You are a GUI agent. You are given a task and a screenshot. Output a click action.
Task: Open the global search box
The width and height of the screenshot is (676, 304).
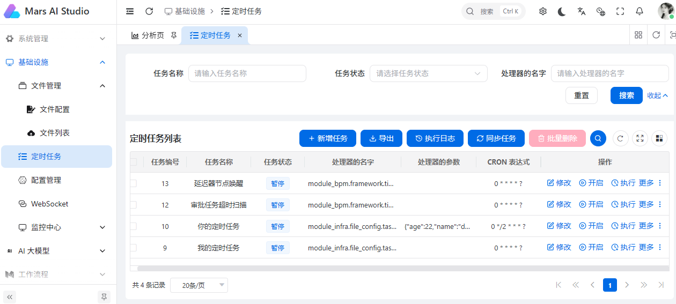pos(493,11)
